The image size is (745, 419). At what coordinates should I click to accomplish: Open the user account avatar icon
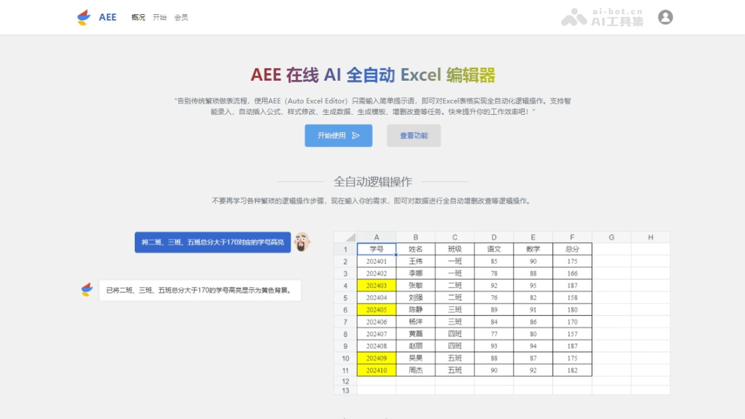click(666, 17)
